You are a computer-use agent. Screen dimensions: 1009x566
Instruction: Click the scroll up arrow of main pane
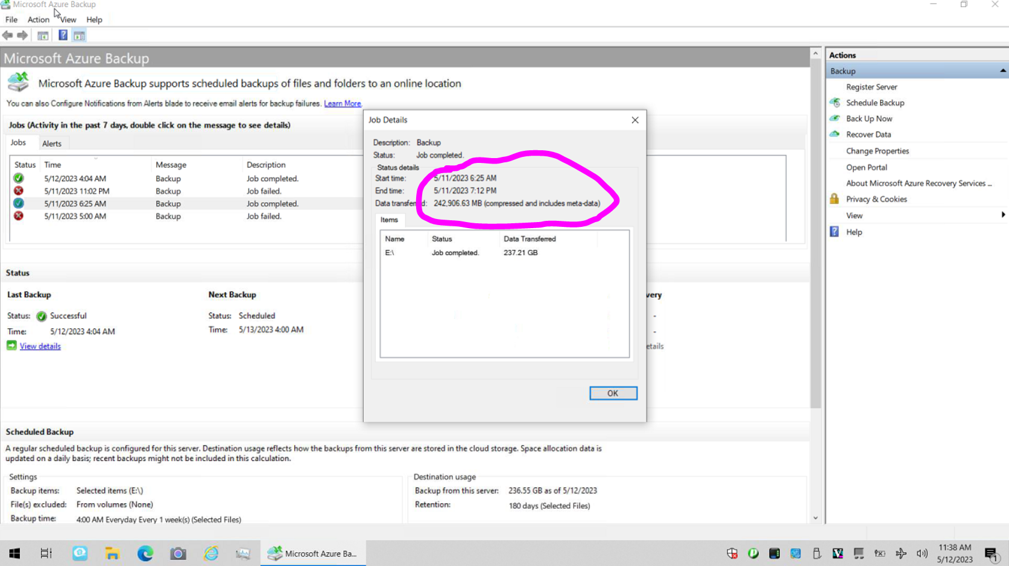pyautogui.click(x=815, y=54)
